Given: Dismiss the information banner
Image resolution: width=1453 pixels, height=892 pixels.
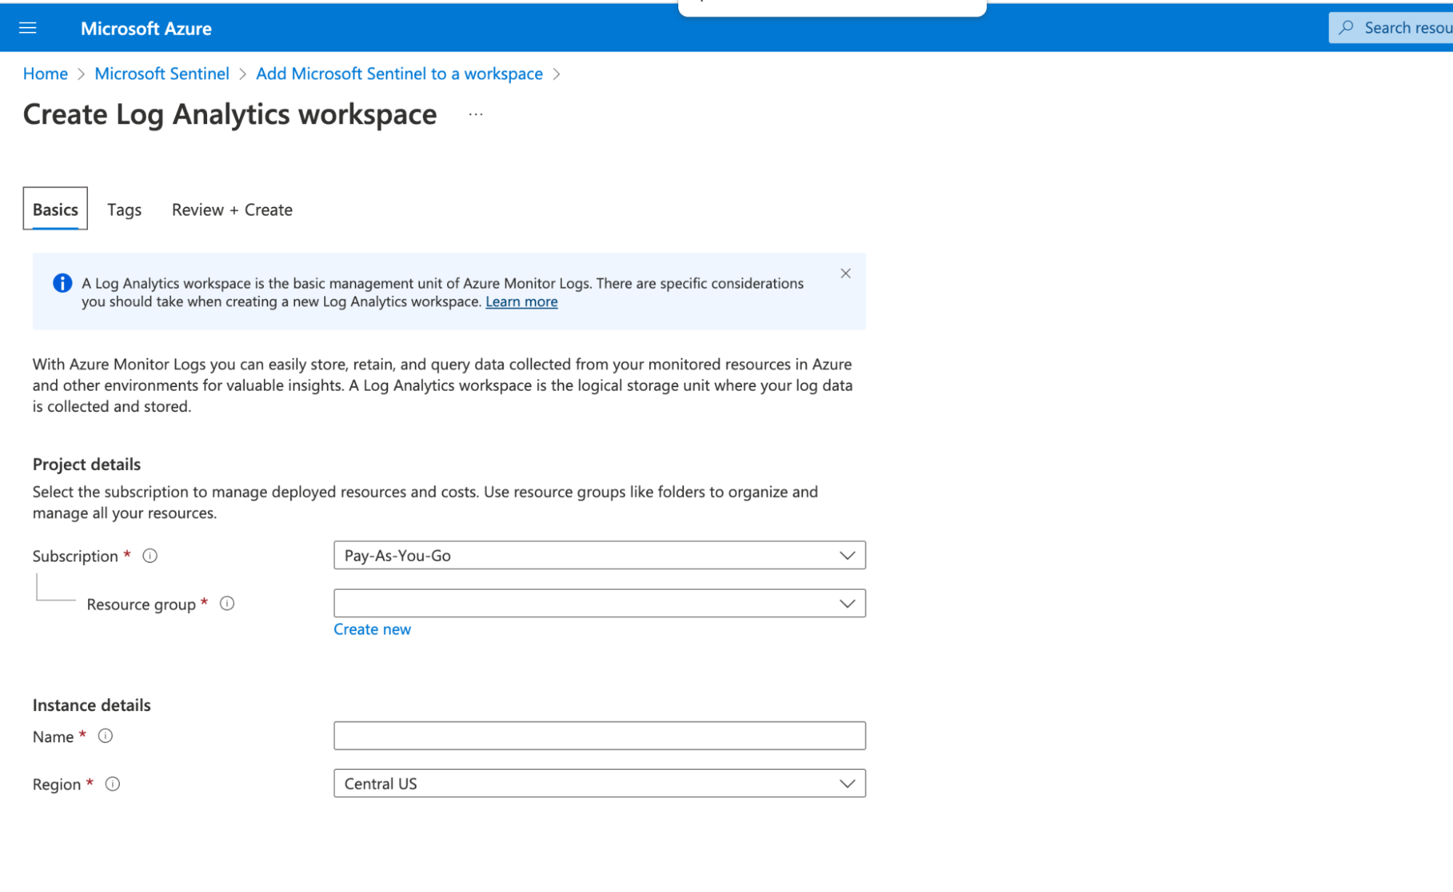Looking at the screenshot, I should [x=846, y=273].
